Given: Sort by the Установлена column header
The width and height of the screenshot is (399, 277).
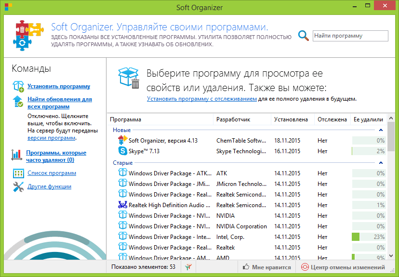Looking at the screenshot, I should (291, 119).
